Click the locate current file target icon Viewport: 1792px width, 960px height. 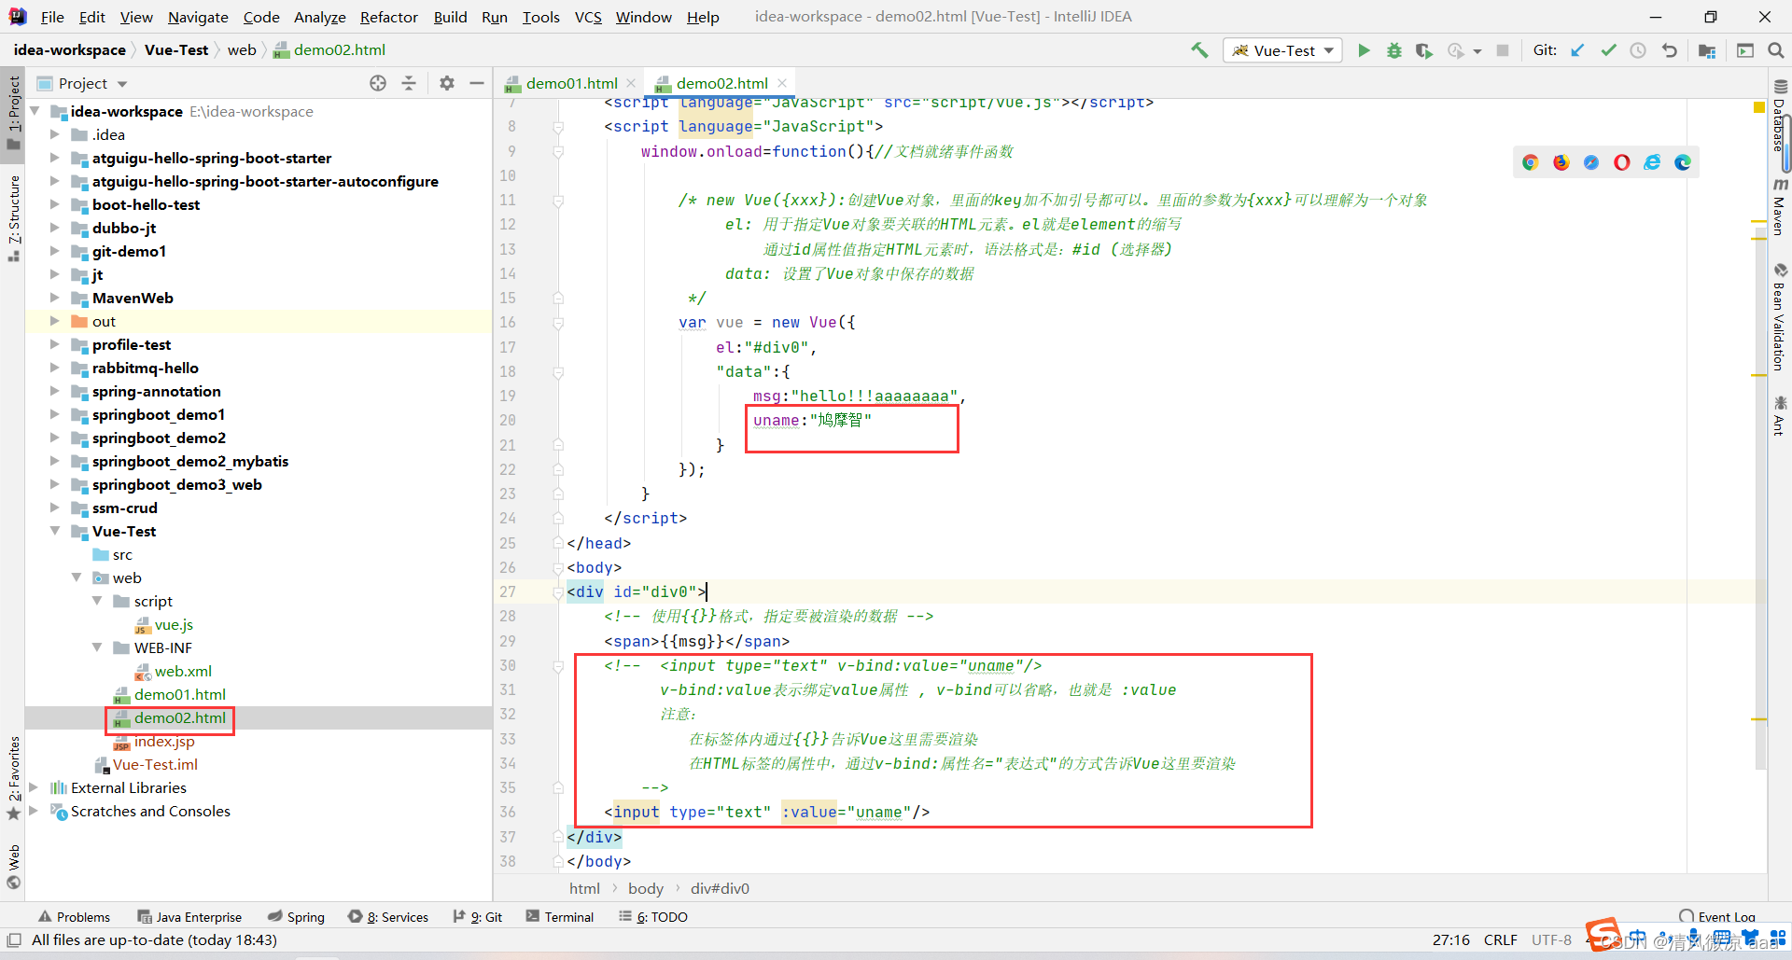click(378, 83)
